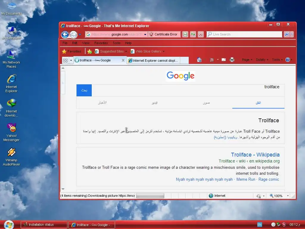Open the Favorites menu

(x=101, y=43)
